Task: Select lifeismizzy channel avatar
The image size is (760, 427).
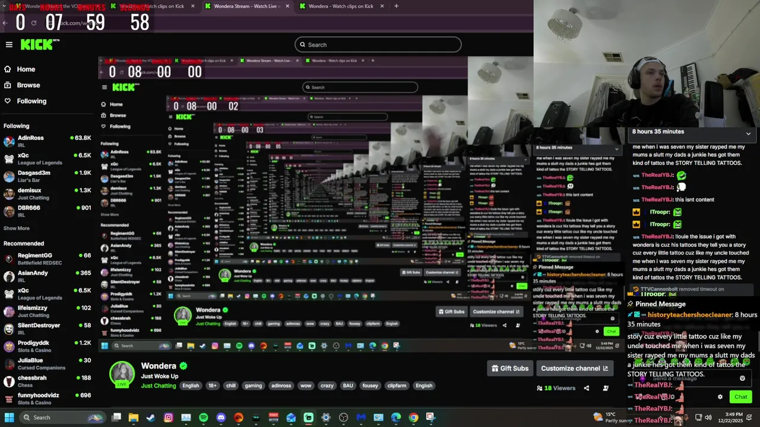Action: tap(9, 311)
